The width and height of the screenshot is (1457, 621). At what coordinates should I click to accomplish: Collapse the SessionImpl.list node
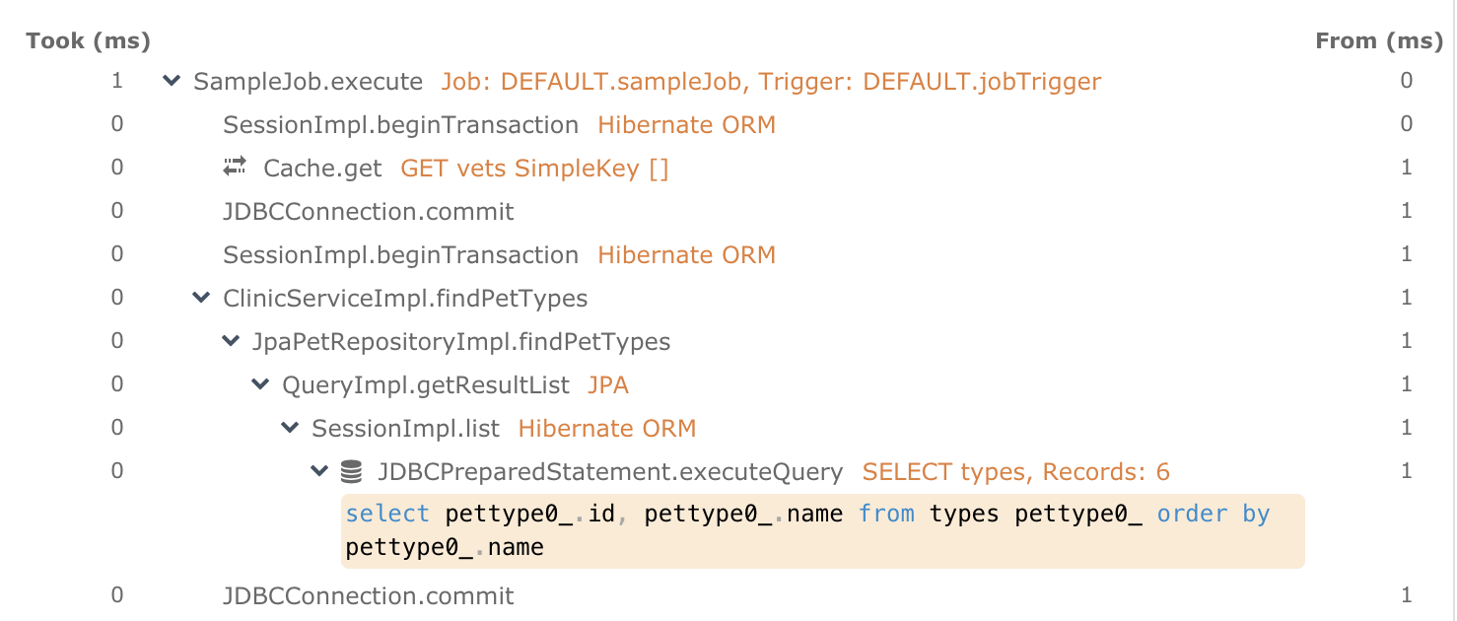pyautogui.click(x=288, y=428)
